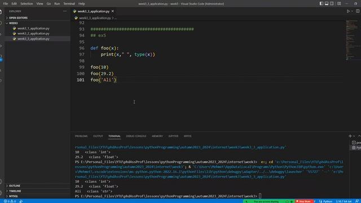
Task: Switch to the TERMINAL panel tab
Action: (115, 136)
